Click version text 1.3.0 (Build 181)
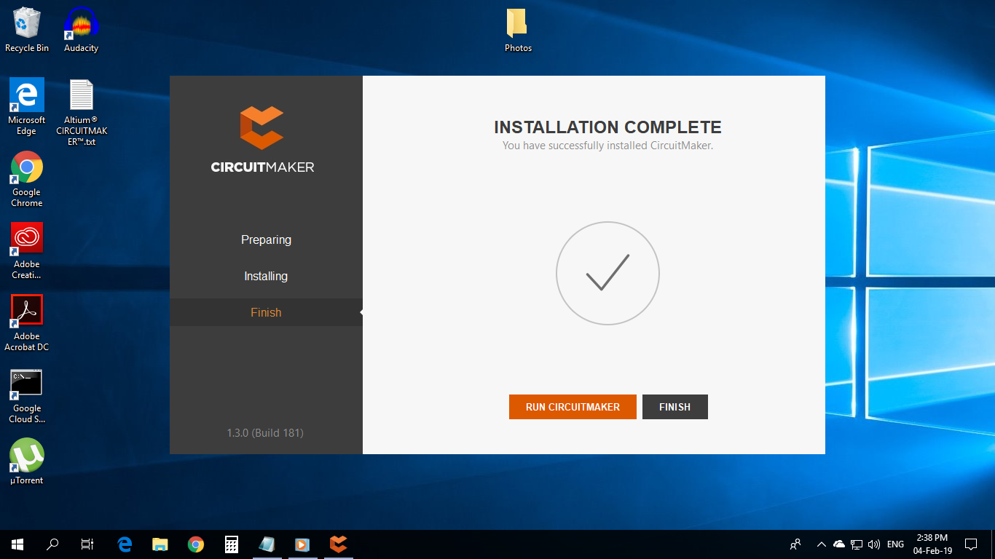Viewport: 995px width, 559px height. (265, 432)
